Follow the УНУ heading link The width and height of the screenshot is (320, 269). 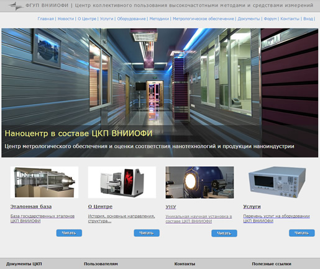tap(171, 207)
